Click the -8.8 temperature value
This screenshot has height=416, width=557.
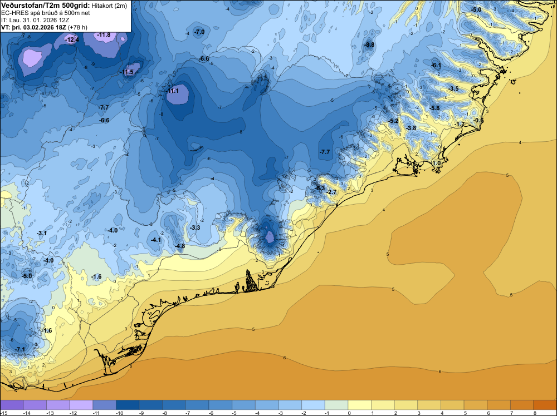coord(369,44)
